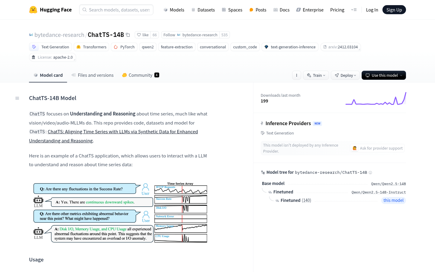Viewport: 435px width, 272px height.
Task: Switch to Model card tab
Action: [48, 75]
